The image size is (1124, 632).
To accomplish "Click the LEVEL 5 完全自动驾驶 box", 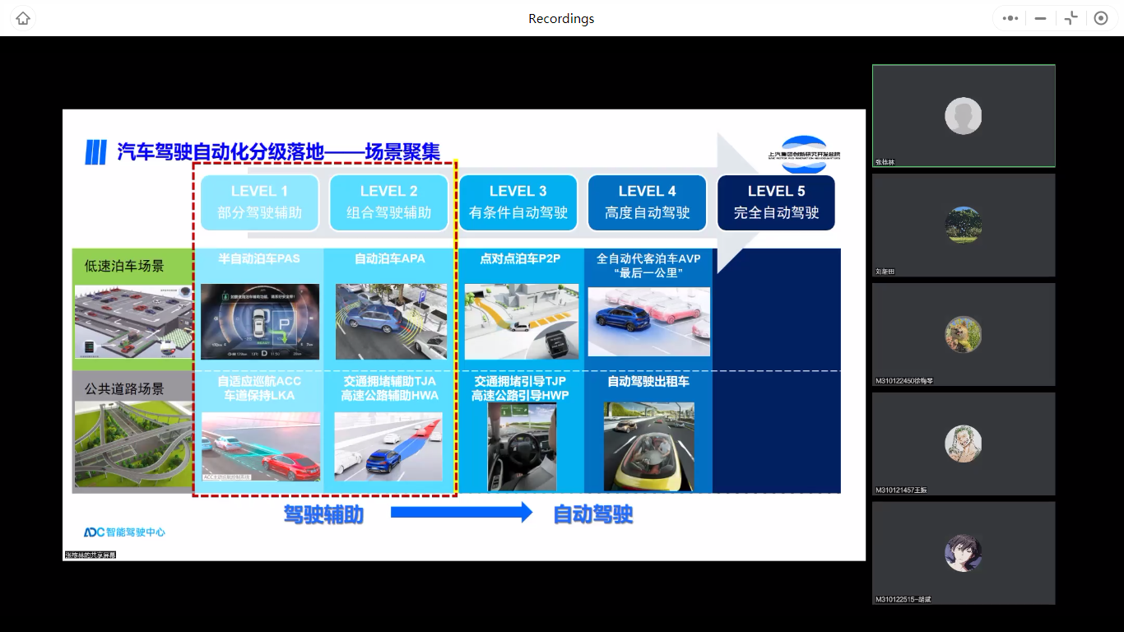I will point(776,202).
